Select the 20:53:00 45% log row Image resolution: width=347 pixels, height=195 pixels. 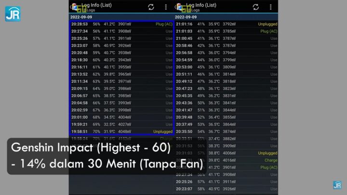[x=226, y=67]
